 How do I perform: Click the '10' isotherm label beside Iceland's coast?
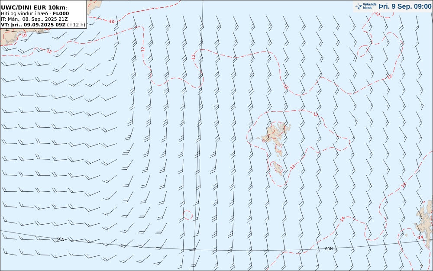tap(24, 35)
